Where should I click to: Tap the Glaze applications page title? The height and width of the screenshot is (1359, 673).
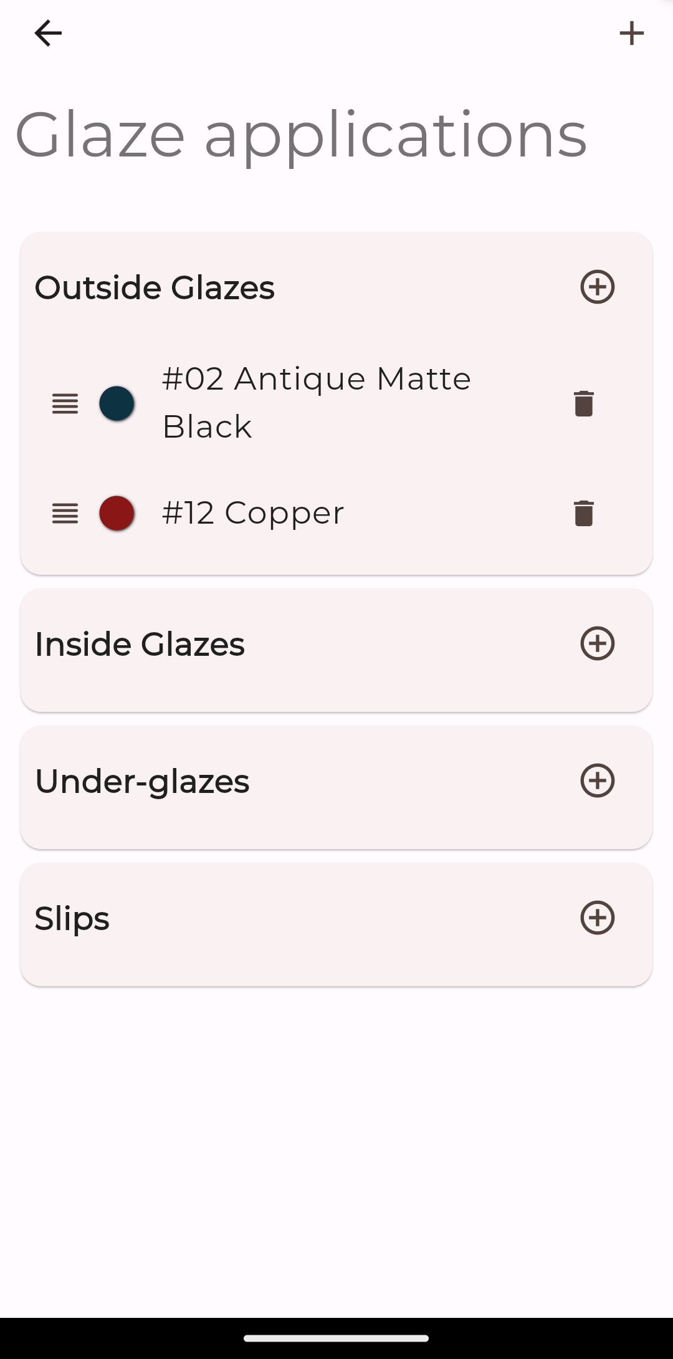[x=301, y=136]
